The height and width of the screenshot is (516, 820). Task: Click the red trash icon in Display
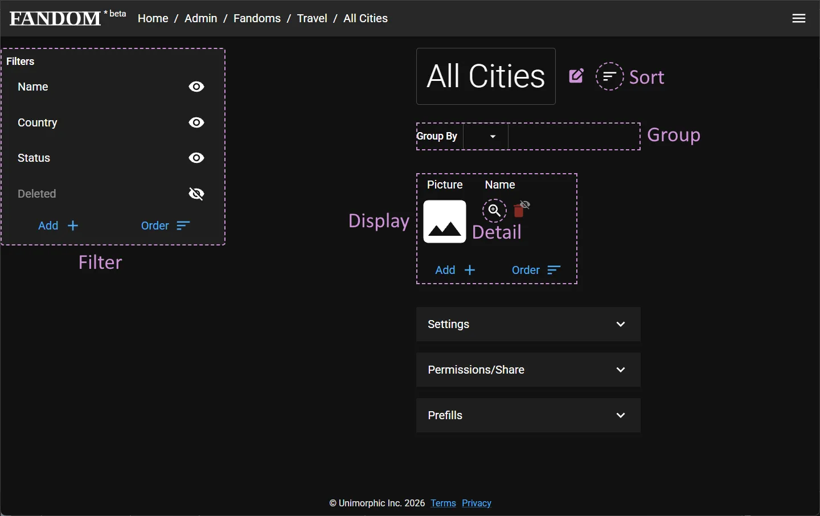coord(519,211)
